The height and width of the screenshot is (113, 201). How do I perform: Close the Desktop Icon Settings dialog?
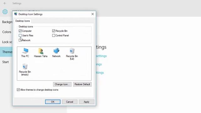pos(93,14)
